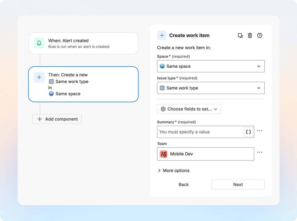Click the plus icon in Then card
The width and height of the screenshot is (297, 221).
(x=39, y=77)
